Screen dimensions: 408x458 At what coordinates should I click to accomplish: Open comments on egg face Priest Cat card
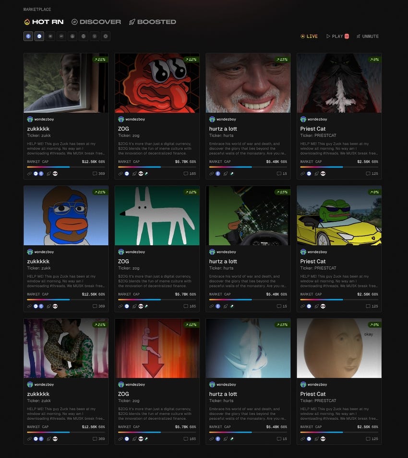(x=372, y=439)
